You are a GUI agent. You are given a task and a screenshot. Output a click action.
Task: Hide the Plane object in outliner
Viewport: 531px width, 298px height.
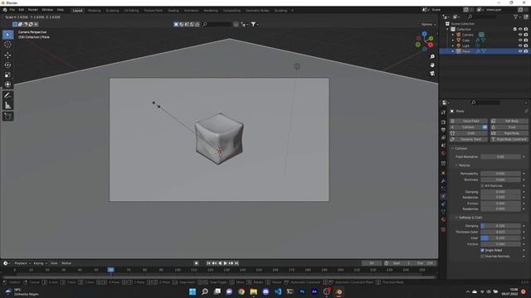coord(520,51)
